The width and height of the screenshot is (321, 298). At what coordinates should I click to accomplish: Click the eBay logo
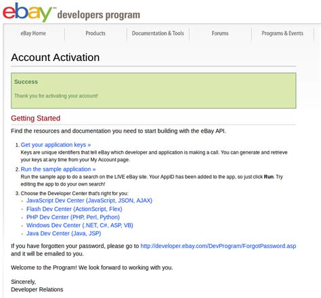(x=28, y=12)
